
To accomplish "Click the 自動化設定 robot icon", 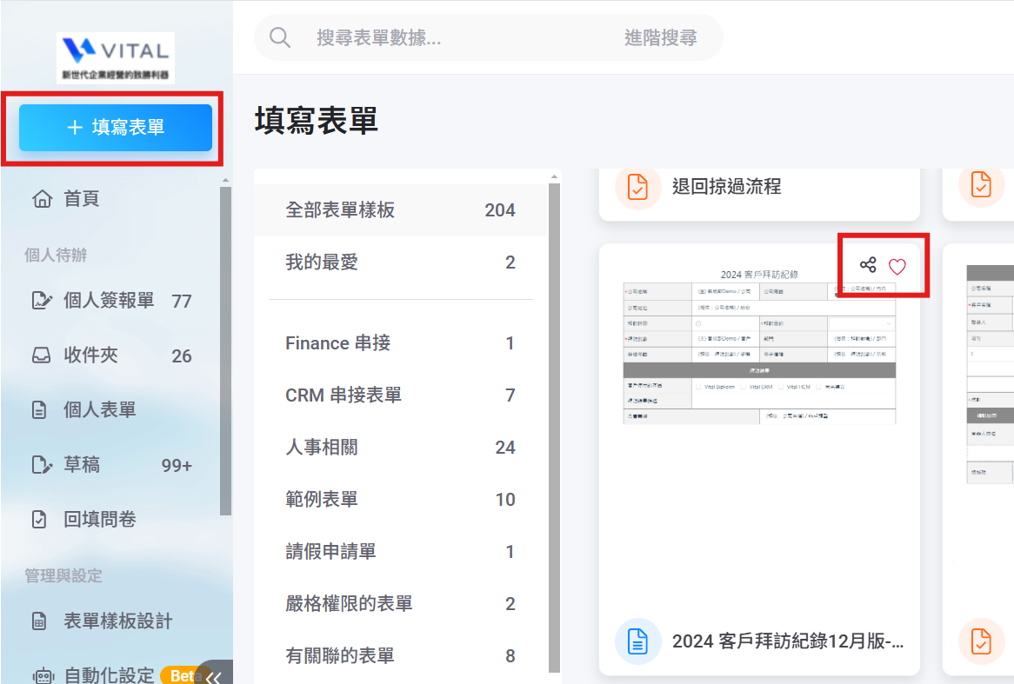I will click(41, 674).
